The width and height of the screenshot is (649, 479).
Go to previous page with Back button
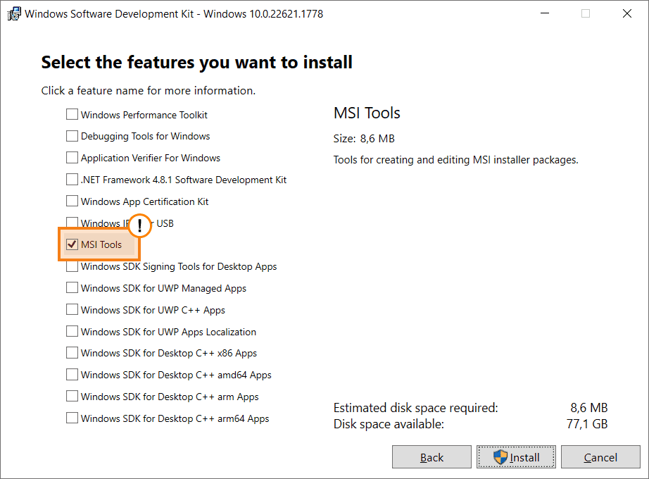point(431,457)
